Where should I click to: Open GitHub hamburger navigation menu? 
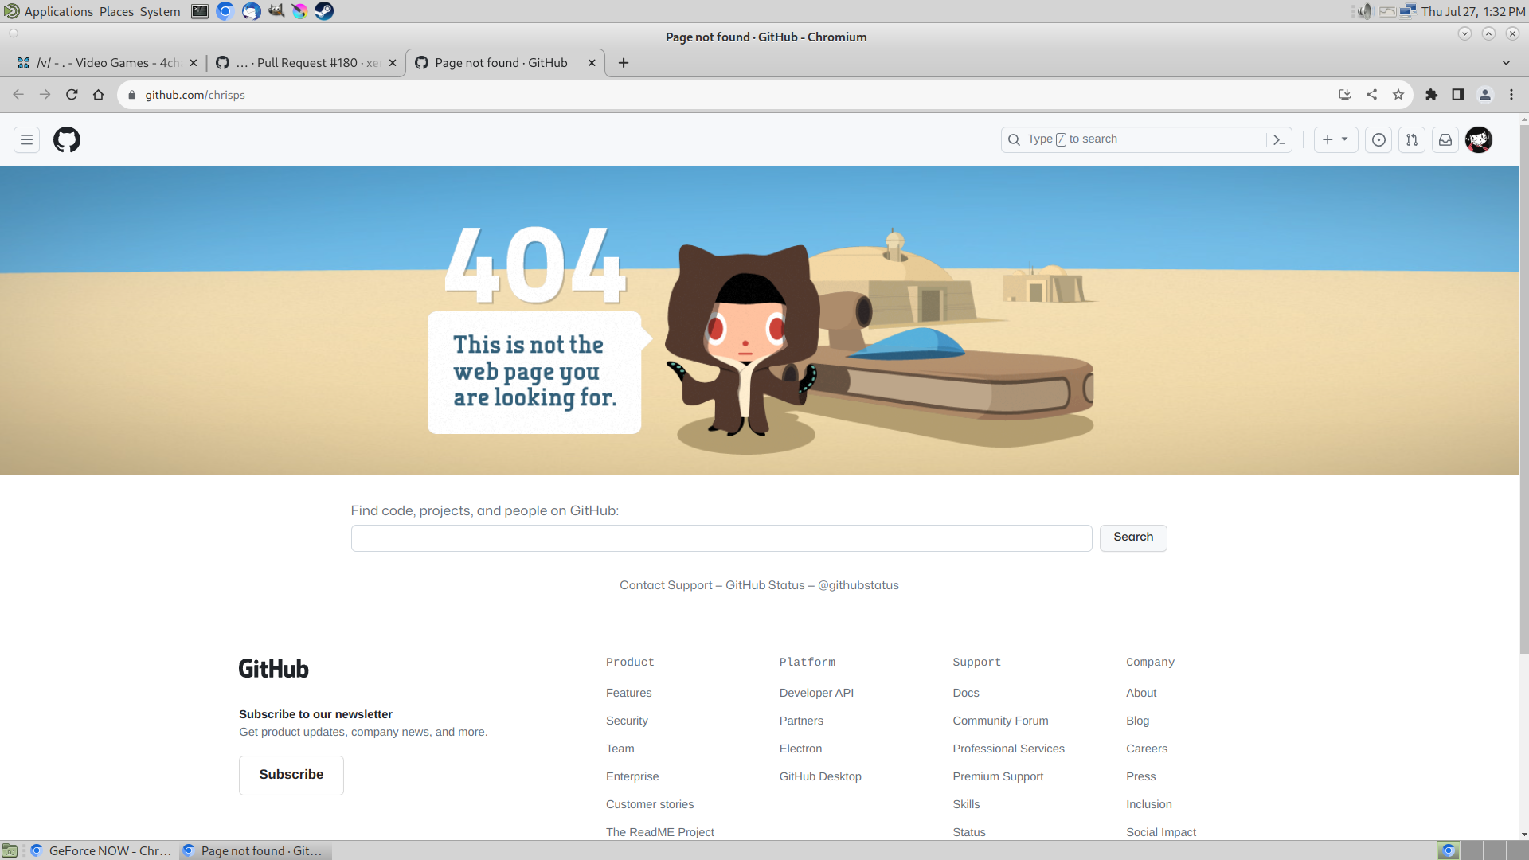(x=26, y=140)
